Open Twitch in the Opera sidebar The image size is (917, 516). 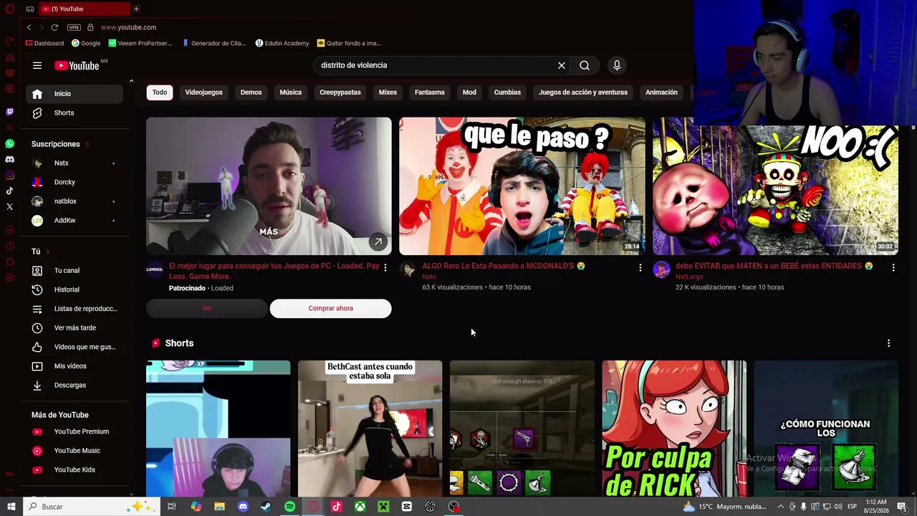[9, 112]
